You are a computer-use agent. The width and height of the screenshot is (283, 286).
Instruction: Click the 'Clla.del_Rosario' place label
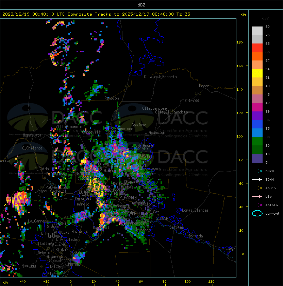coord(160,77)
